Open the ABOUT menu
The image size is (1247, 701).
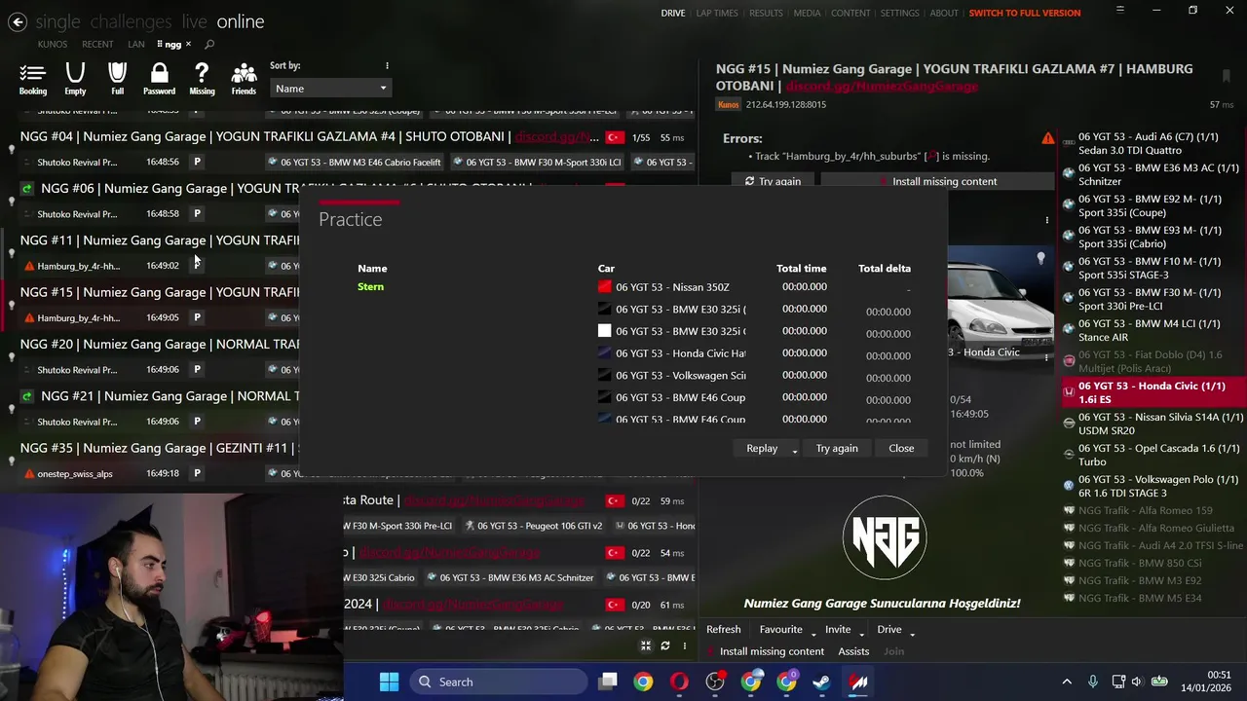[944, 13]
